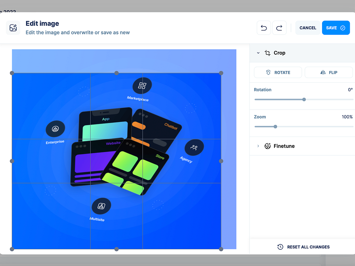The height and width of the screenshot is (266, 355).
Task: Select the left-middle crop handle
Action: pyautogui.click(x=12, y=161)
